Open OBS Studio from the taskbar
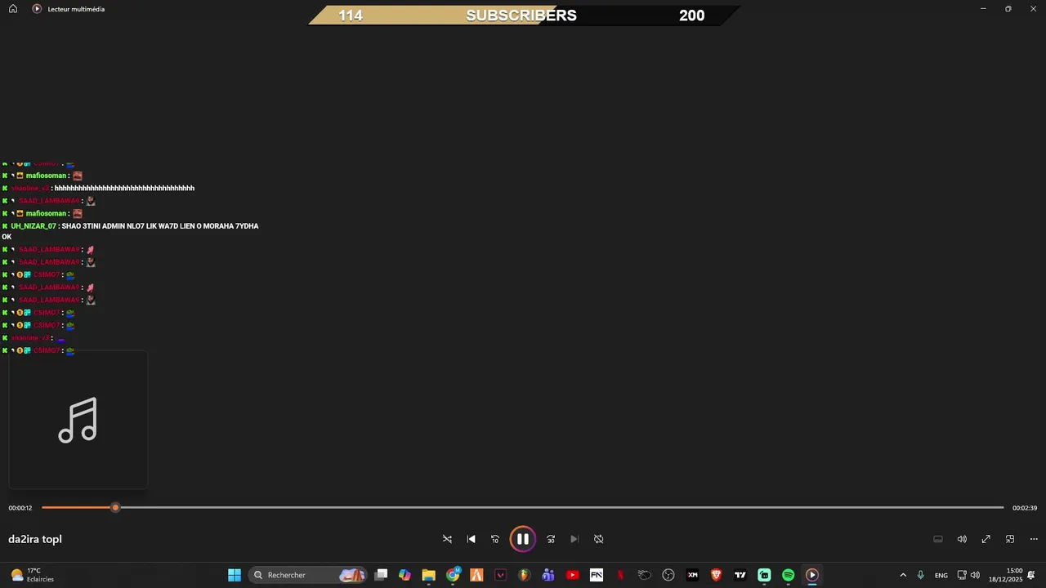Image resolution: width=1046 pixels, height=588 pixels. pos(668,575)
